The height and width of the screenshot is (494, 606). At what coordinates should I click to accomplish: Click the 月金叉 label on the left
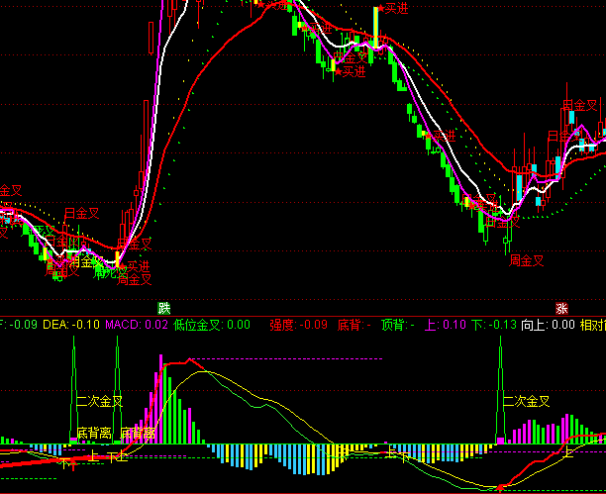[81, 212]
